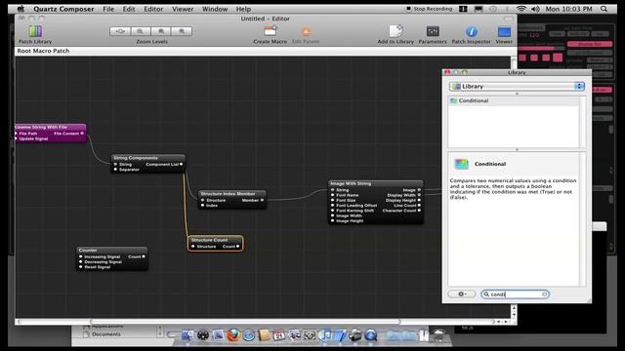
Task: Open Xcode from the Dock
Action: (x=340, y=335)
